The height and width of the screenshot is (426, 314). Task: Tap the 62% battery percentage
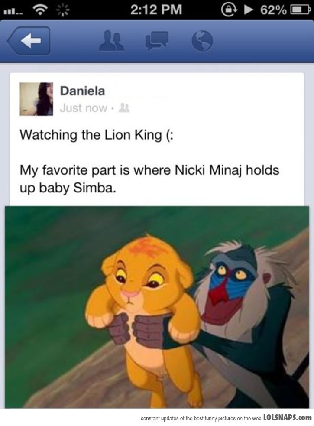coord(273,10)
